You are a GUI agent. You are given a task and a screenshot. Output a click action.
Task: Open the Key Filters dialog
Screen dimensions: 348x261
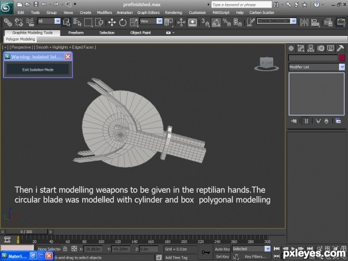[255, 256]
